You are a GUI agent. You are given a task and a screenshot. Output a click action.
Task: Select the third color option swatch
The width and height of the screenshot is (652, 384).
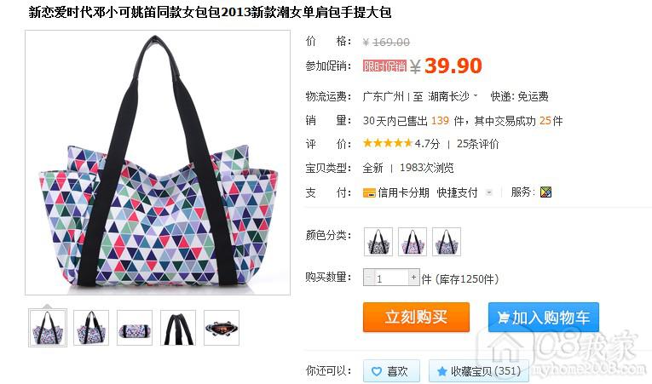(446, 242)
